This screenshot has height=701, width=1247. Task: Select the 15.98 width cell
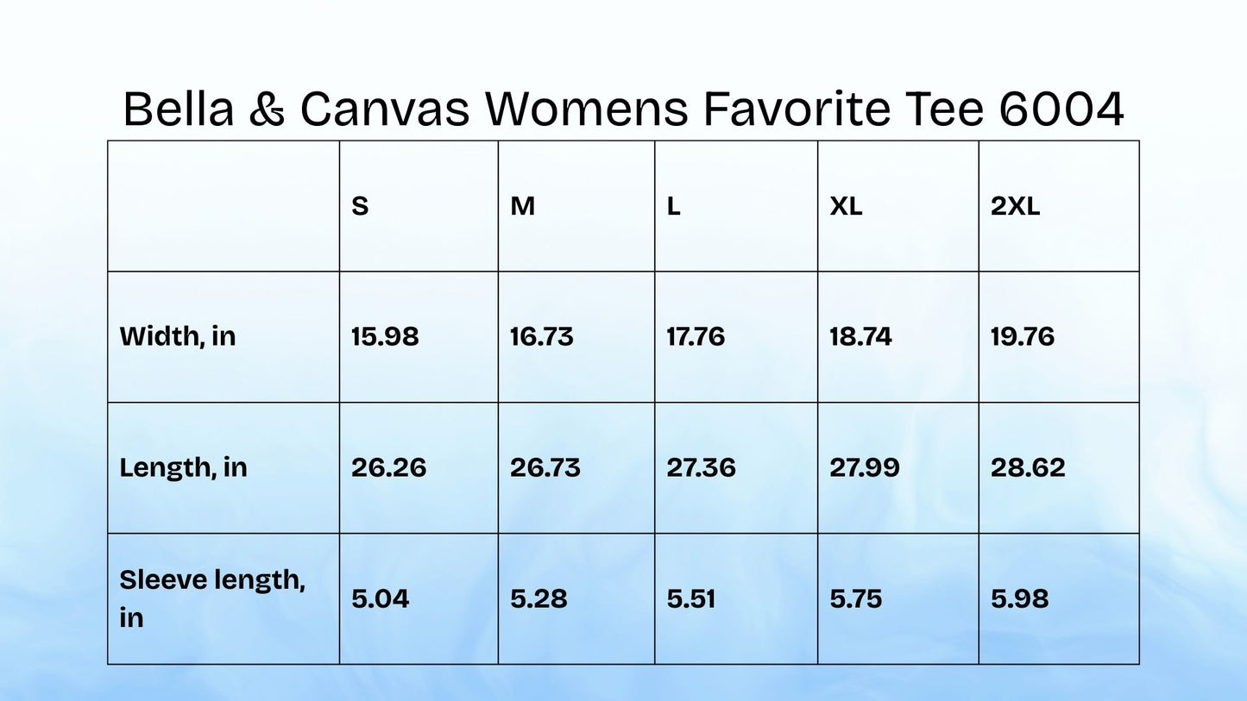coord(385,336)
